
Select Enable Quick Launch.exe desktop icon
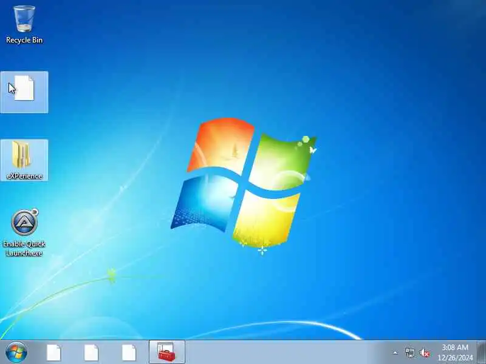point(24,233)
